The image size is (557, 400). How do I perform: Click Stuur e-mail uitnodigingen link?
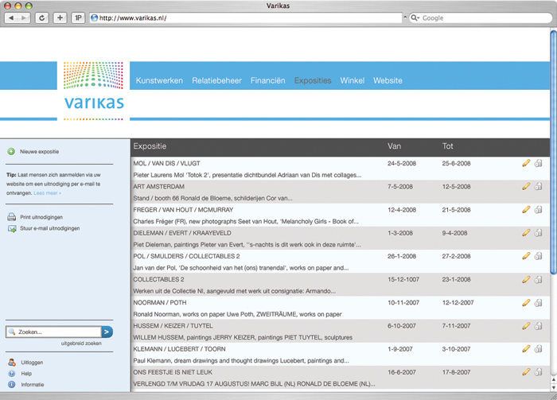click(49, 228)
